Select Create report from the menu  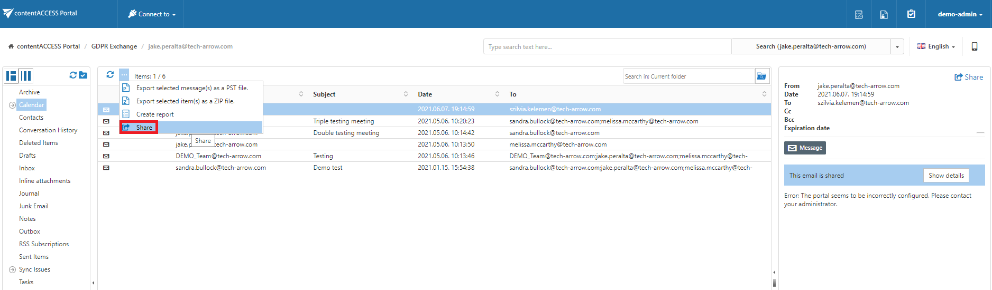click(154, 114)
